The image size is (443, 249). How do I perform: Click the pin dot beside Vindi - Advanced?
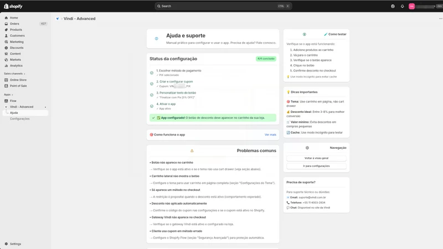(x=45, y=107)
